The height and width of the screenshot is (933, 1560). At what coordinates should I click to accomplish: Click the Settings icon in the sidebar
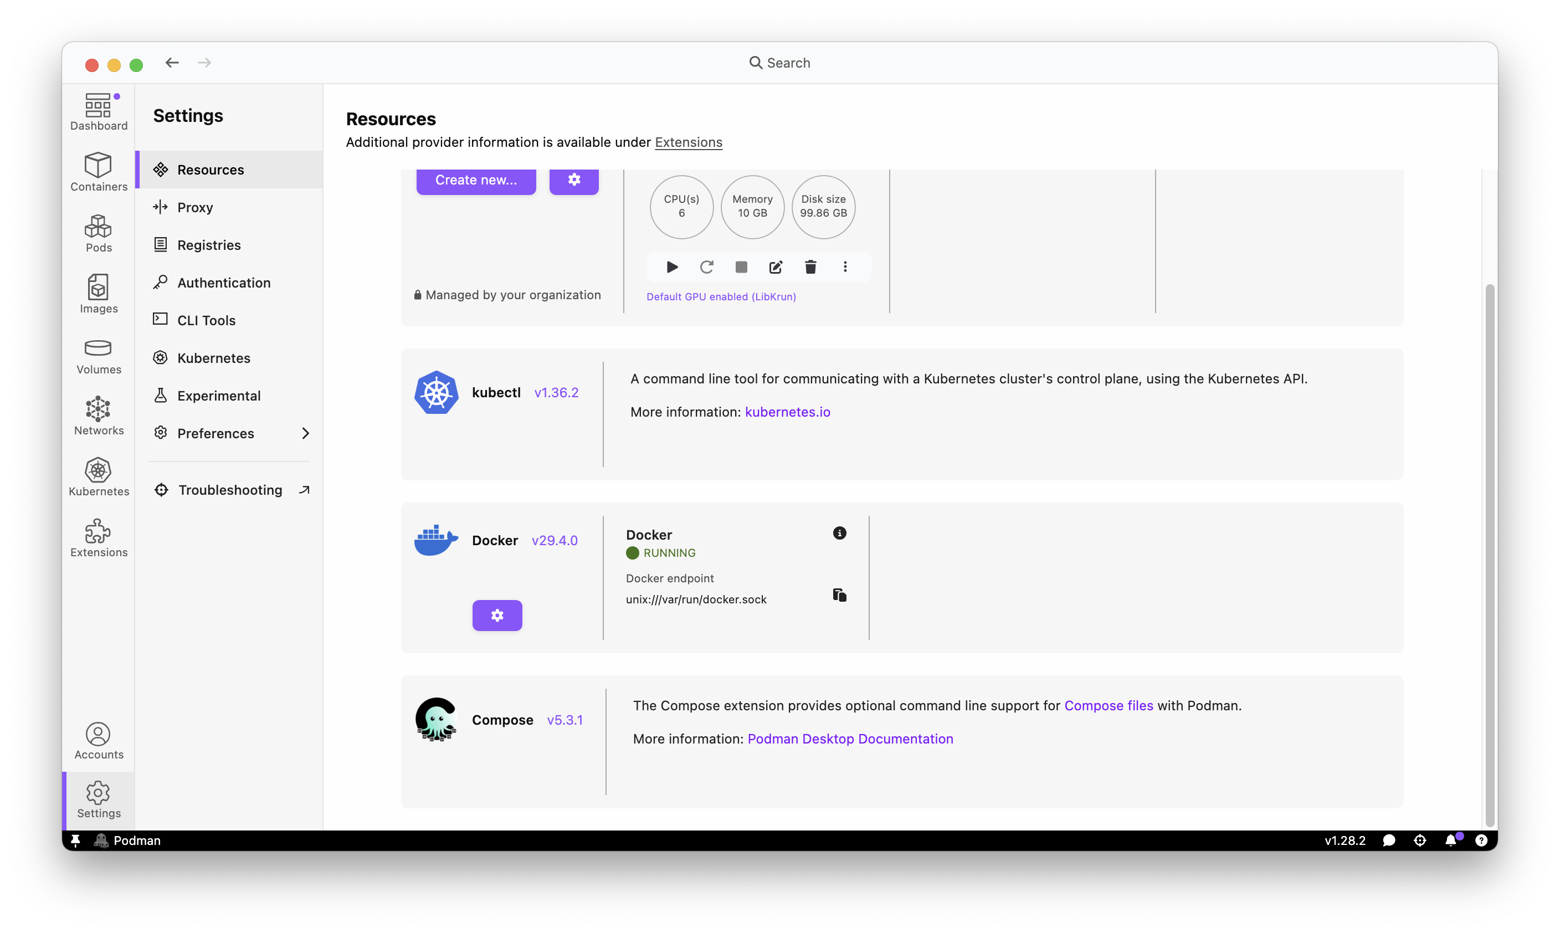pos(99,799)
